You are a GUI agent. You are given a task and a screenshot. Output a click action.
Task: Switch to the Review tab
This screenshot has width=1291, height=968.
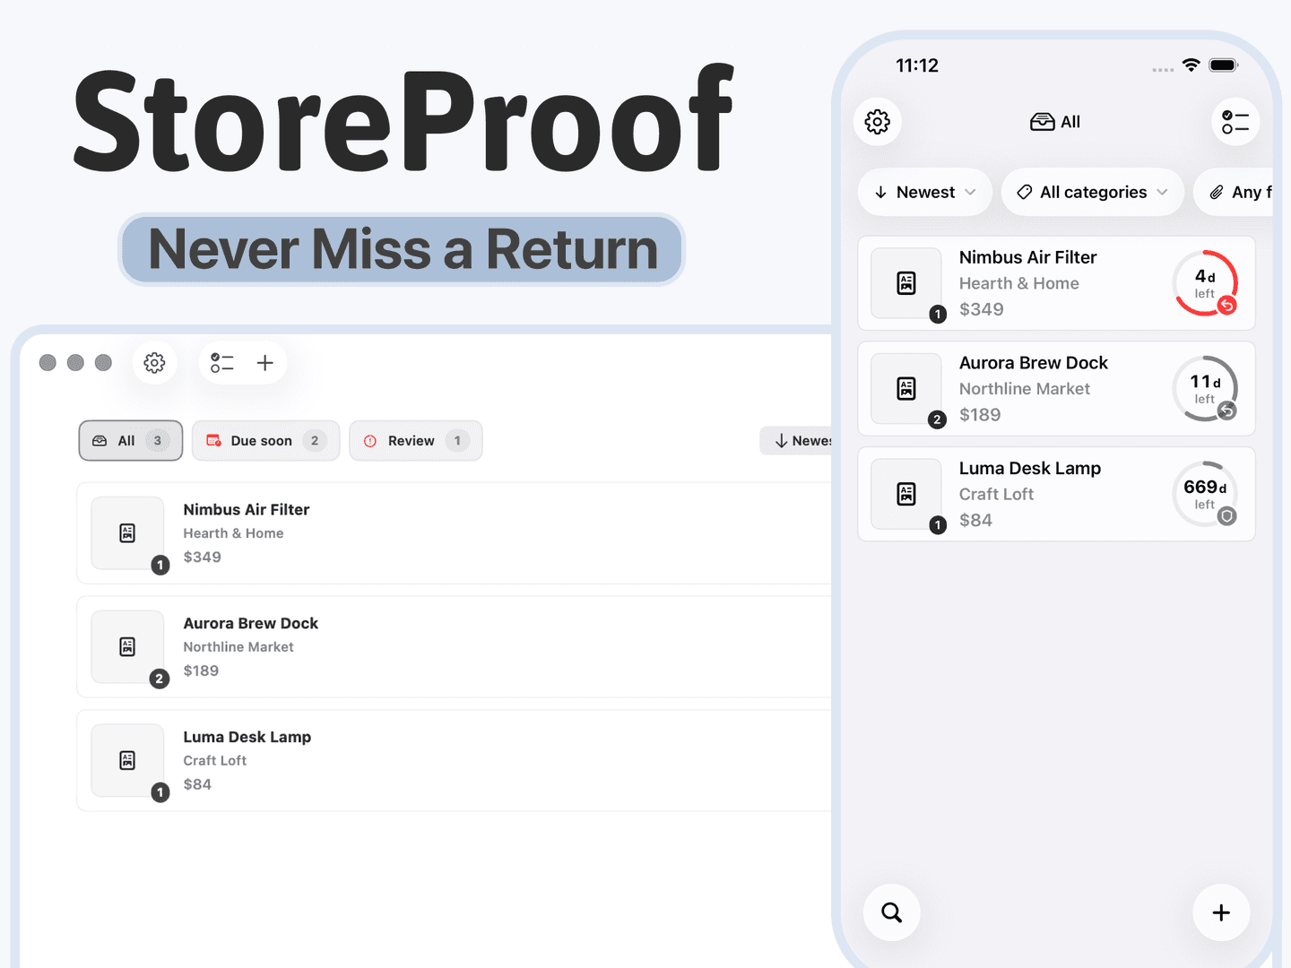pyautogui.click(x=416, y=441)
